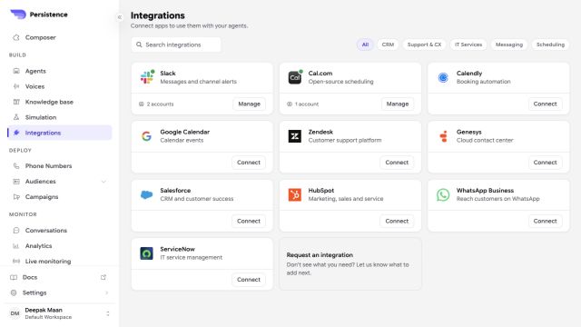Screen dimensions: 581x327
Task: Click the Google Calendar logo
Action: pyautogui.click(x=147, y=136)
